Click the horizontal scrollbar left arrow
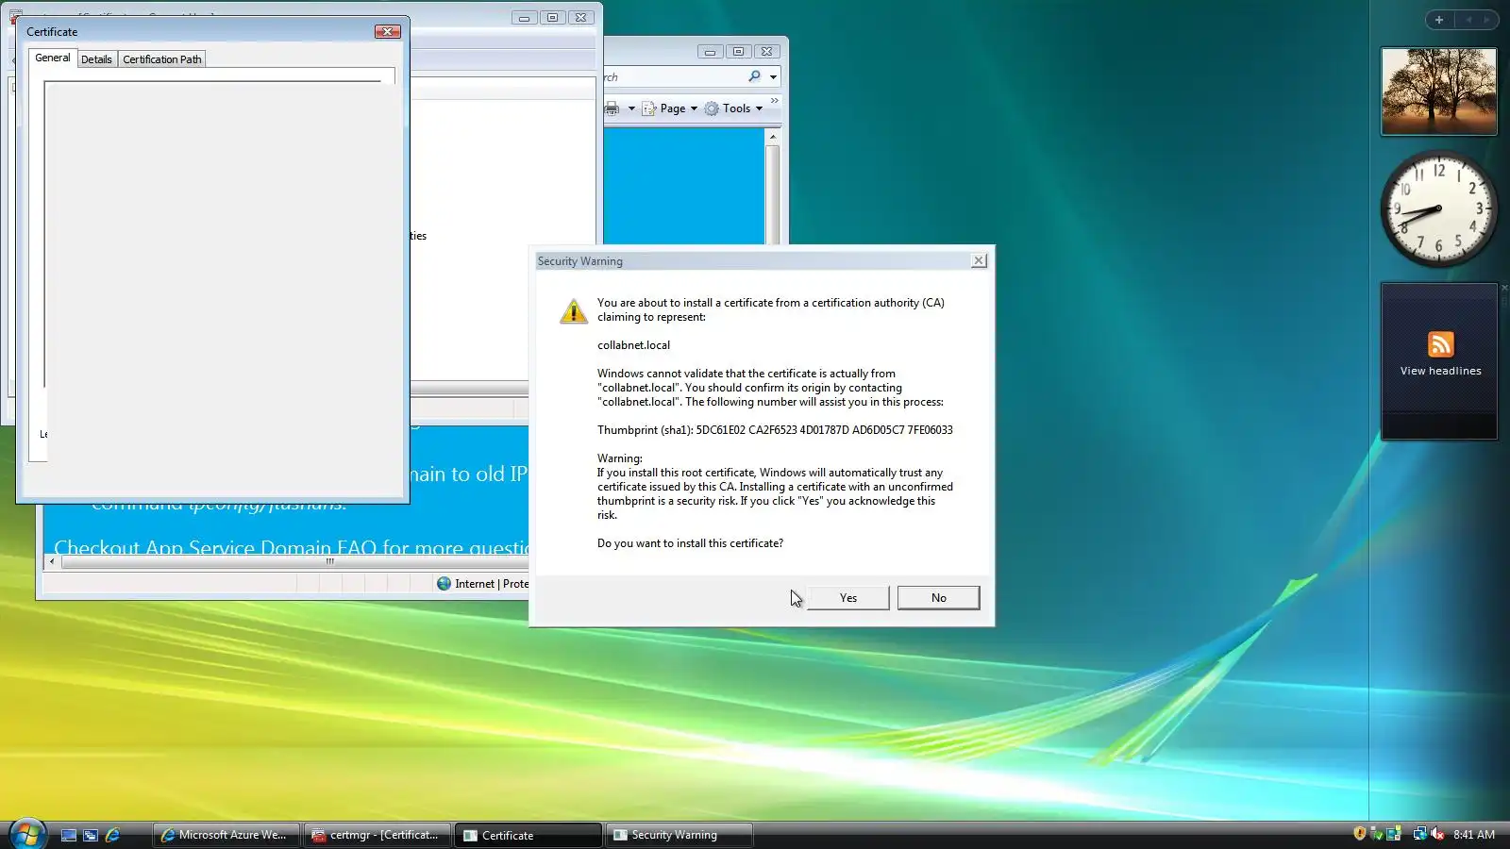This screenshot has height=849, width=1510. pyautogui.click(x=52, y=561)
